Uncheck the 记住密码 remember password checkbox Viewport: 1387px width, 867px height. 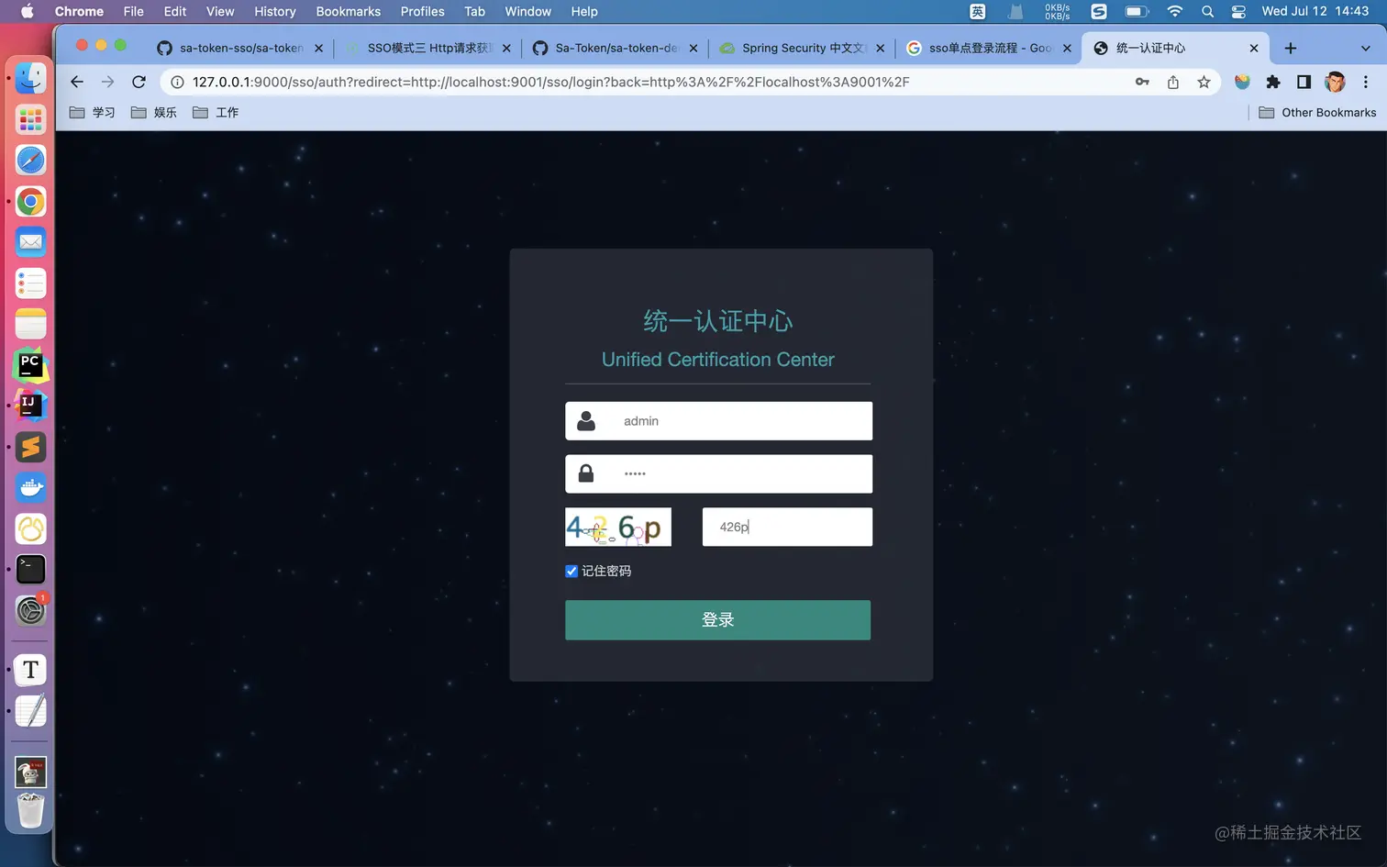coord(571,571)
